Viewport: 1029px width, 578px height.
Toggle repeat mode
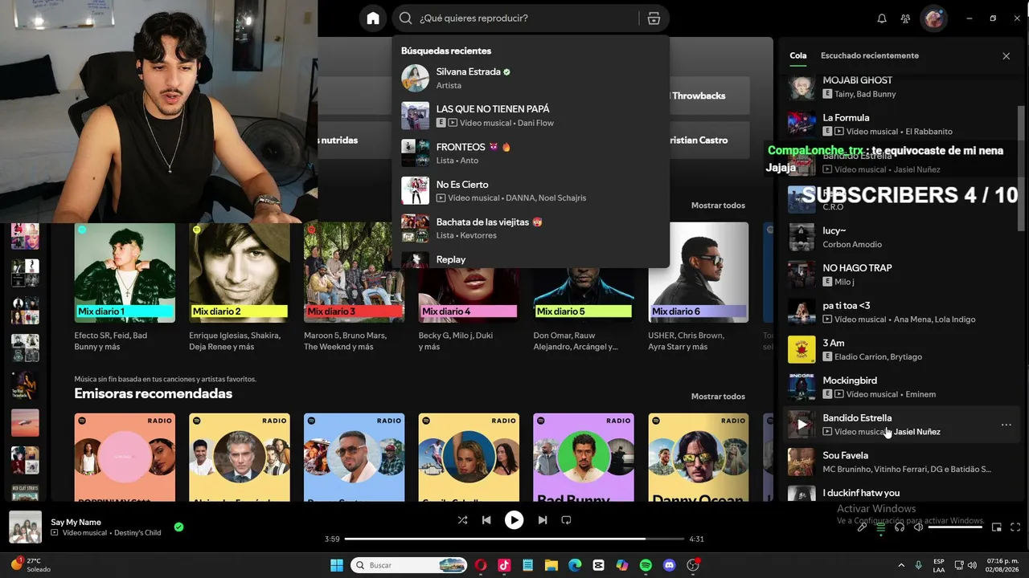point(566,520)
